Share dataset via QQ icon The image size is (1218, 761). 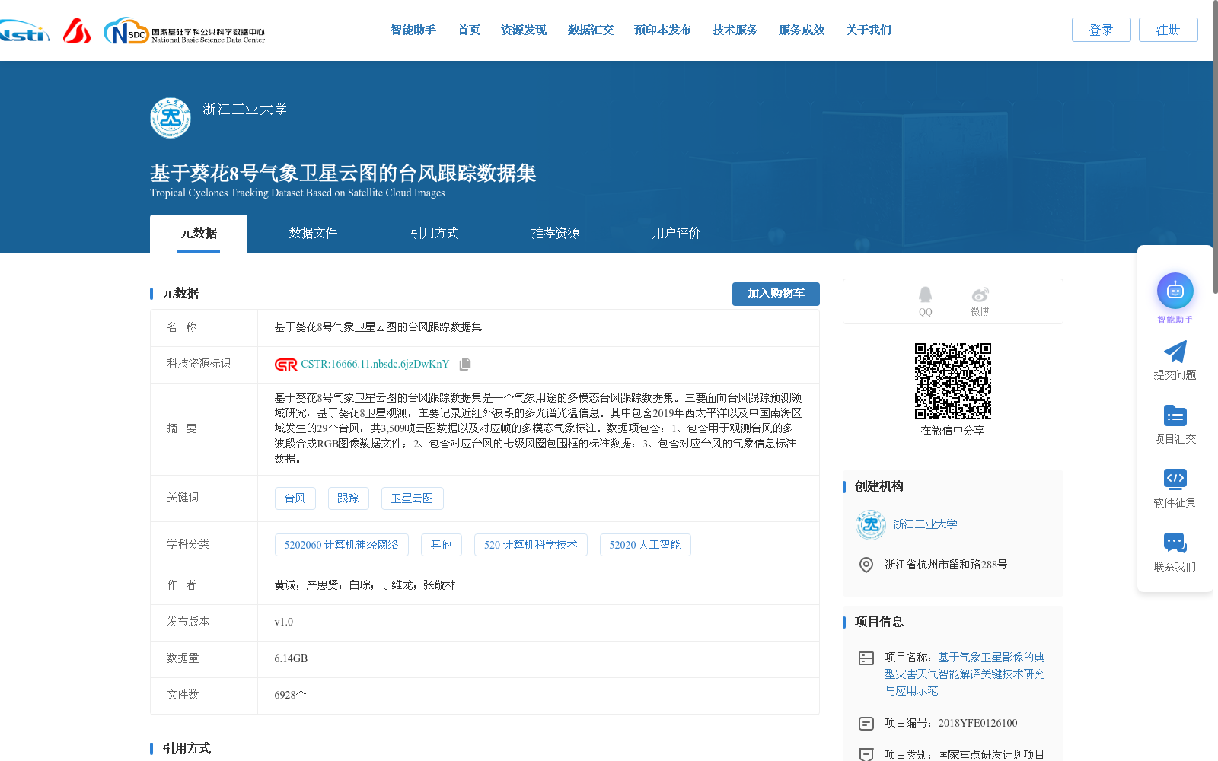pyautogui.click(x=925, y=301)
